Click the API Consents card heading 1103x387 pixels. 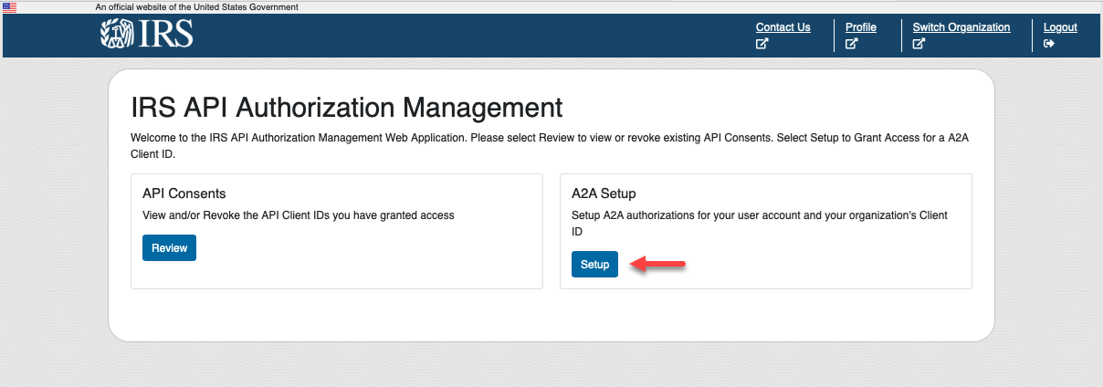184,193
